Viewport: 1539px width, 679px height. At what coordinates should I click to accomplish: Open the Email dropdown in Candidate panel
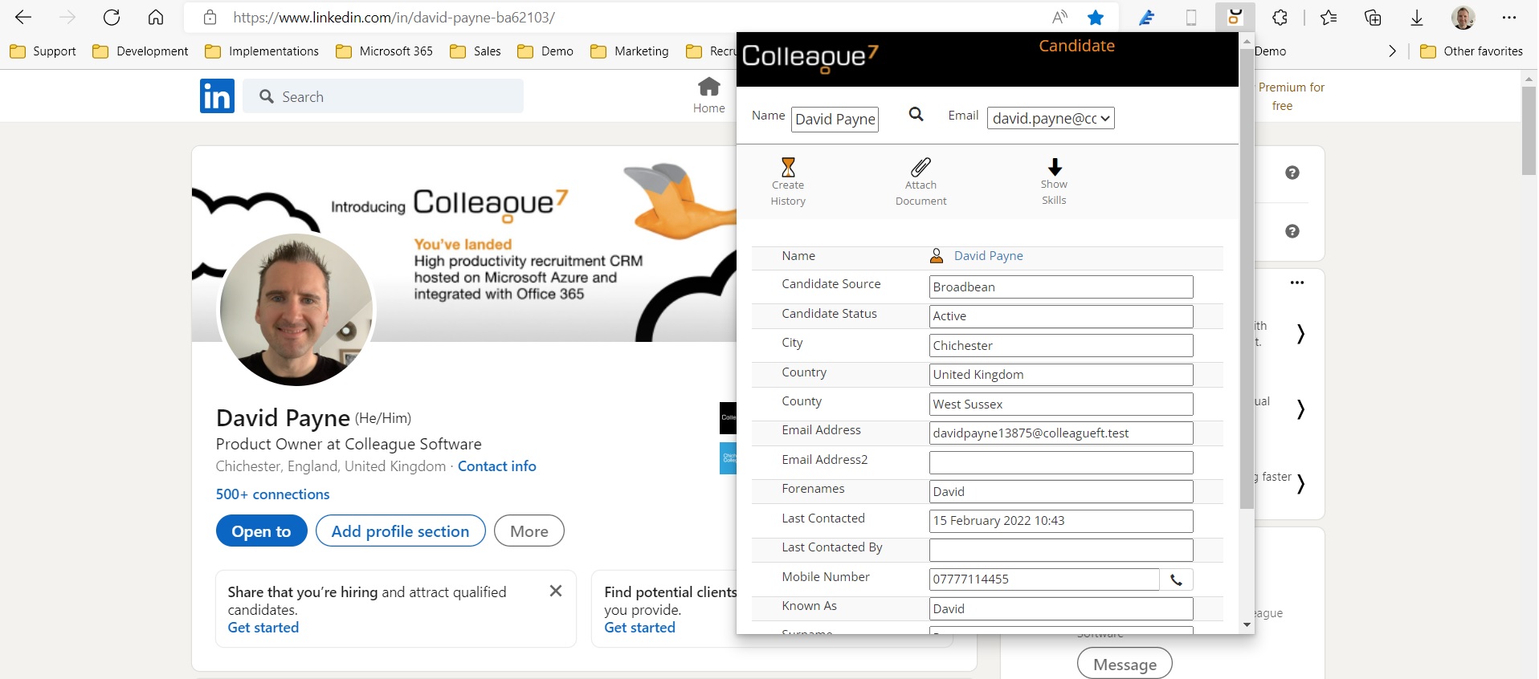tap(1050, 119)
